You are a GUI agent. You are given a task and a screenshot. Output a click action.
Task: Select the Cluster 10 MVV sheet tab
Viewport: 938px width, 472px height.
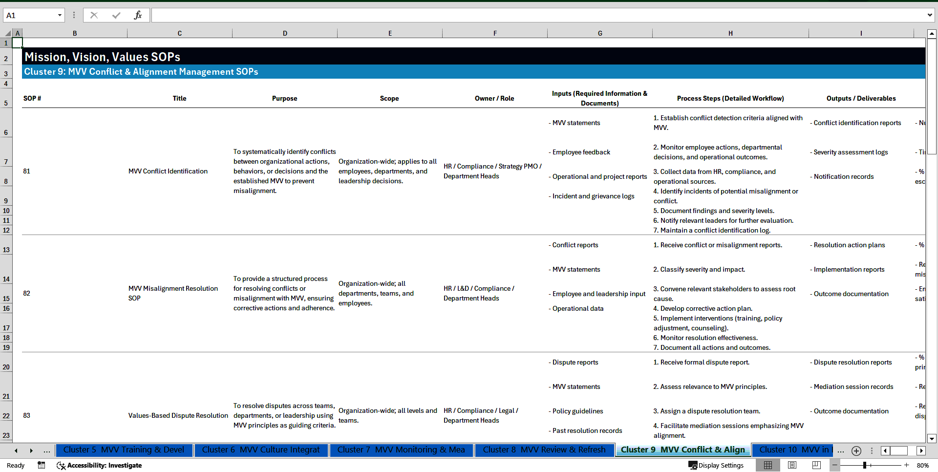[x=792, y=450]
